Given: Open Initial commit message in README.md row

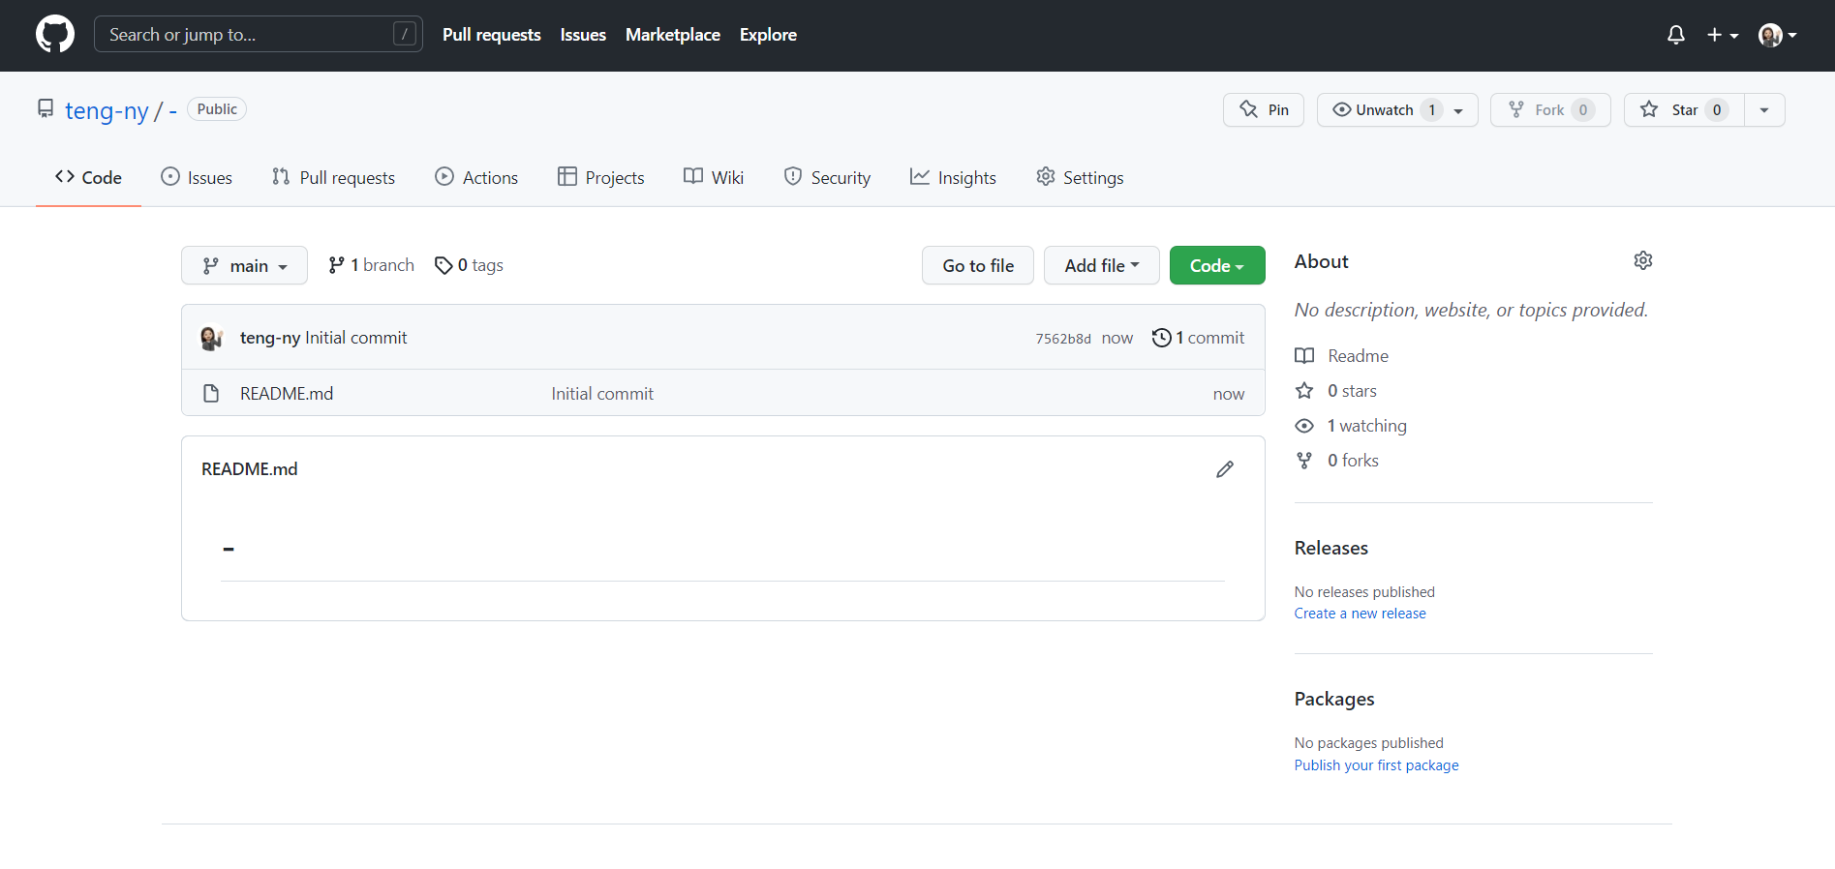Looking at the screenshot, I should [x=602, y=394].
